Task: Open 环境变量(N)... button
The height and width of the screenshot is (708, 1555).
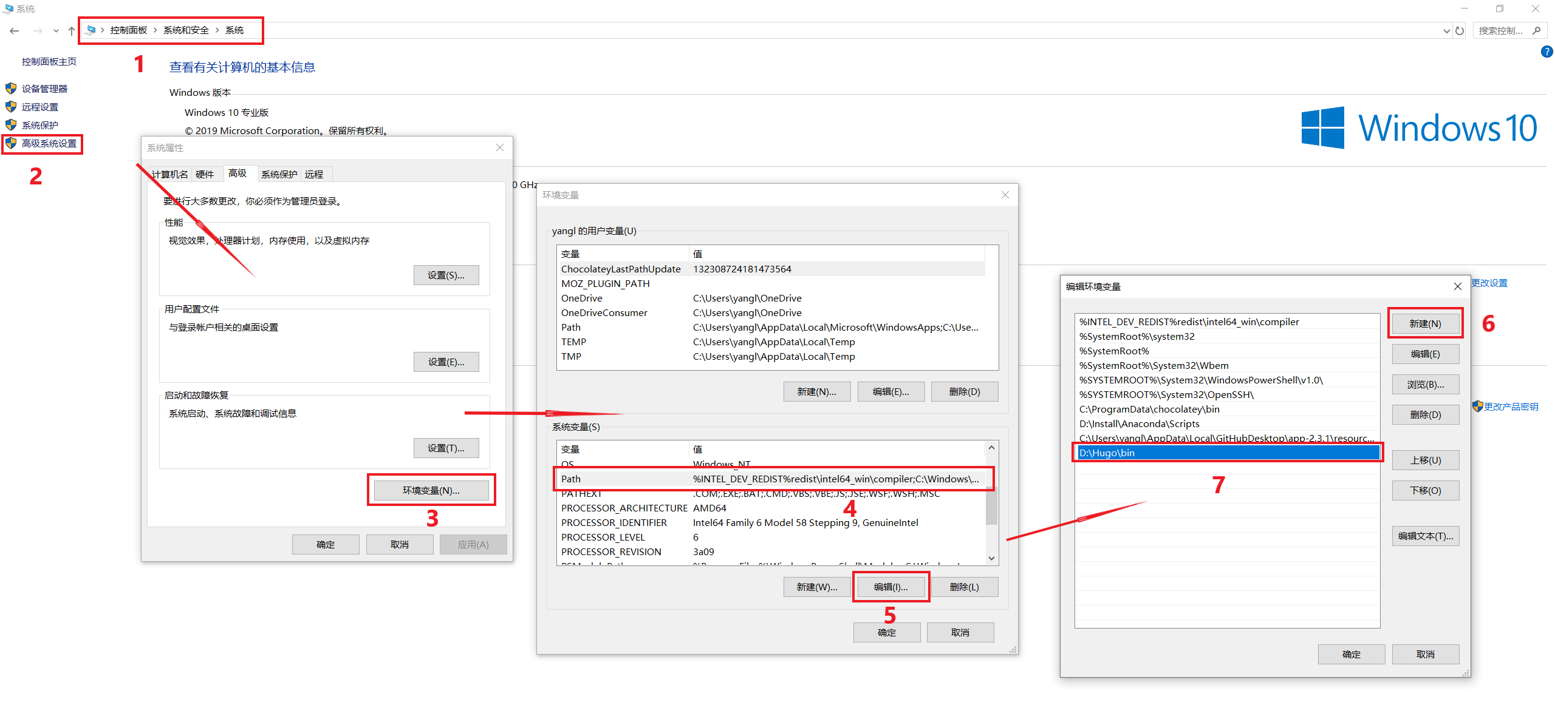Action: (431, 490)
